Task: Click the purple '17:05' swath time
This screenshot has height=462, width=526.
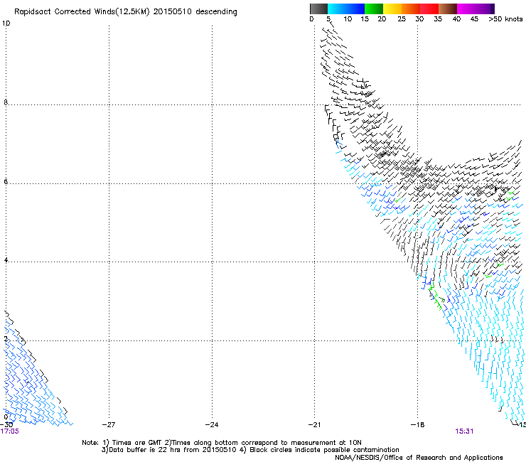Action: [x=9, y=431]
